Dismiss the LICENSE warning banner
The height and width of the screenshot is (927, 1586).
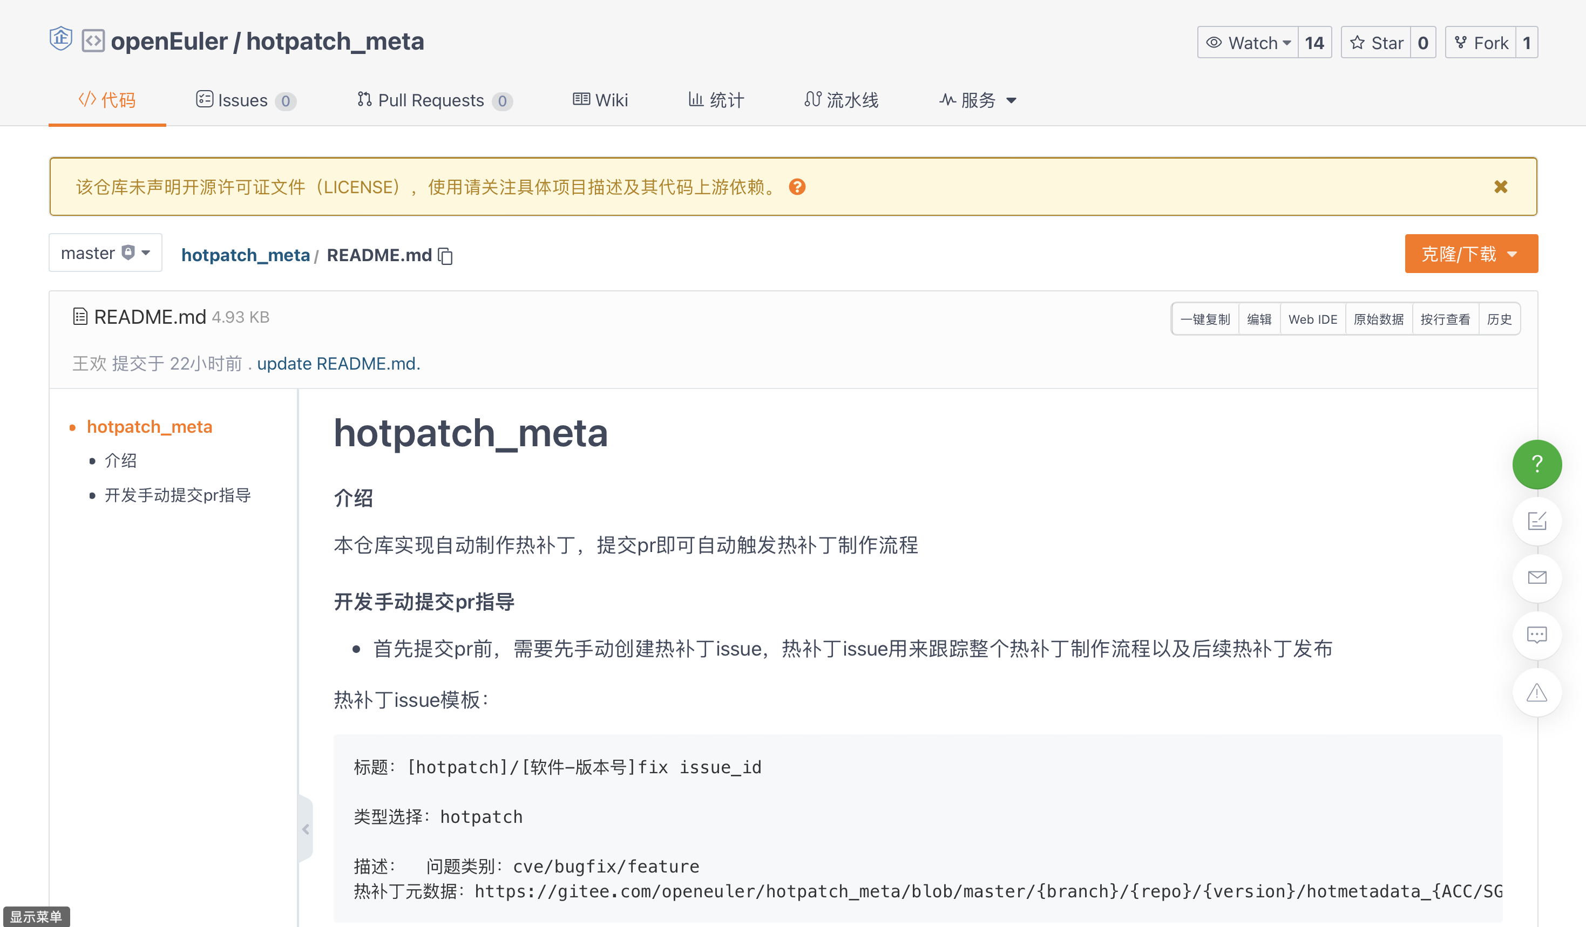click(1500, 187)
